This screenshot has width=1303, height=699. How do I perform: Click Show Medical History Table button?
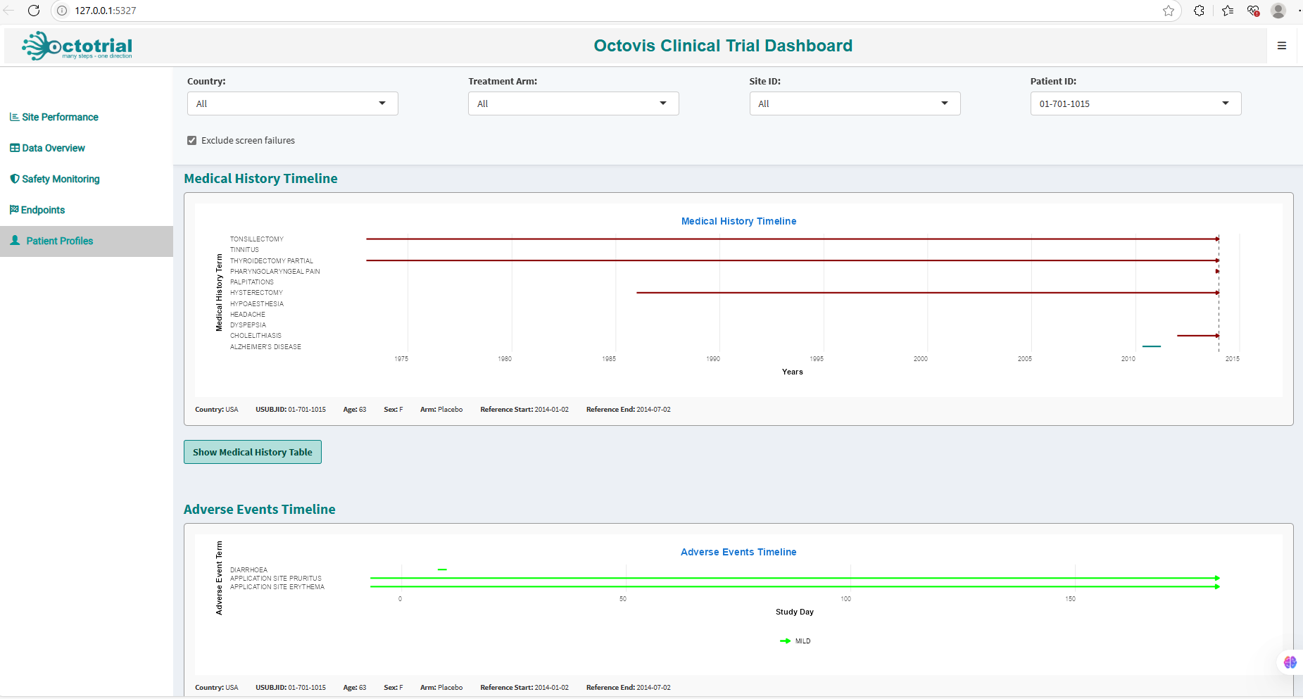click(252, 452)
